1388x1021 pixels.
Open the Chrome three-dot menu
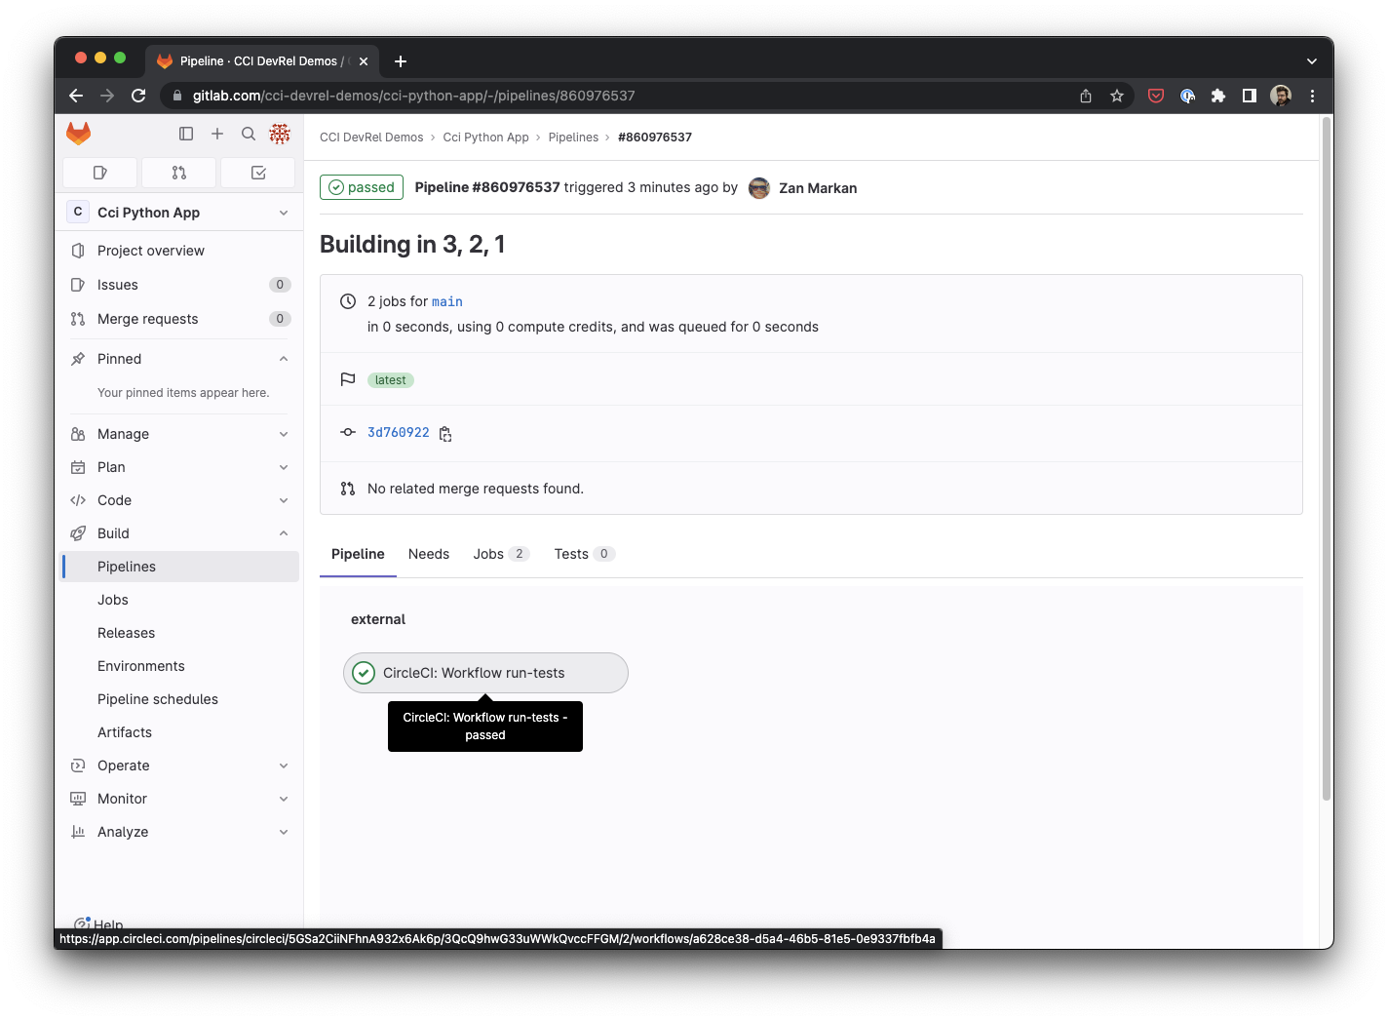(1312, 96)
